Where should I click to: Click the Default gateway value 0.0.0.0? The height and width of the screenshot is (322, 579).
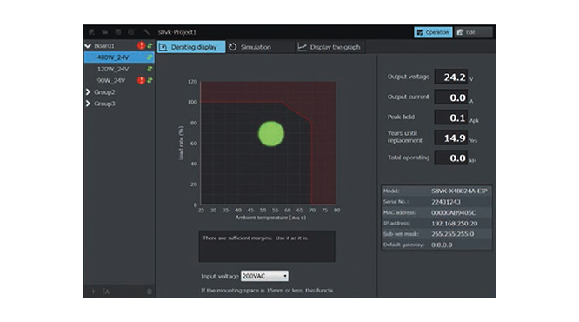pos(442,245)
